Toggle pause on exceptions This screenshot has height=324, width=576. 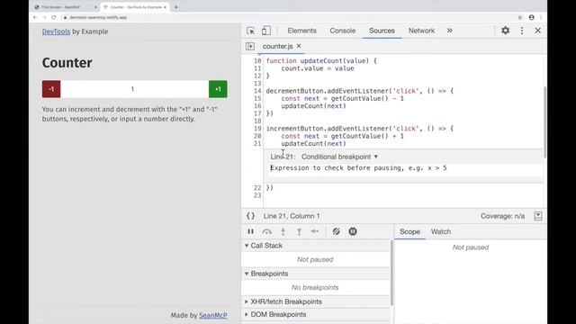353,231
